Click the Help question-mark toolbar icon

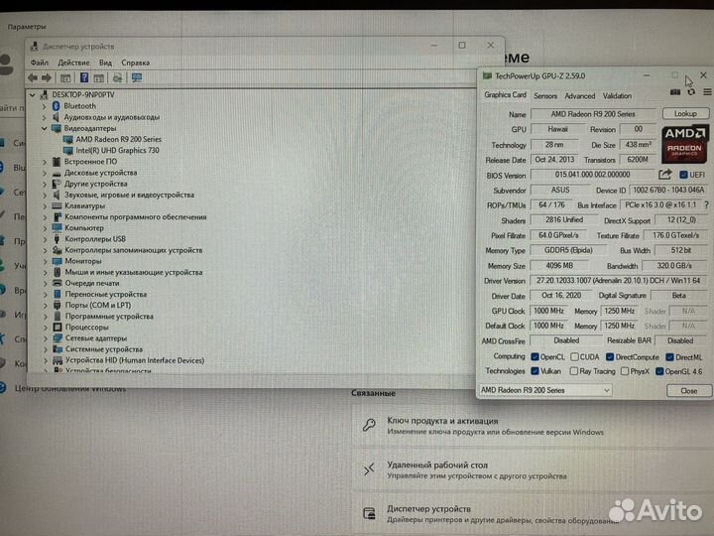(x=83, y=77)
